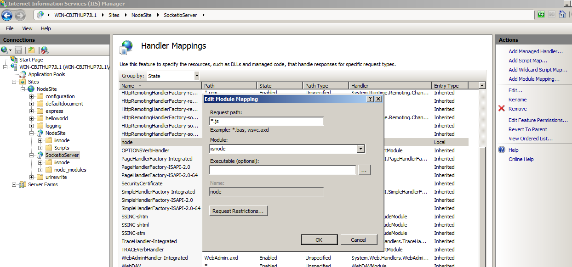This screenshot has height=267, width=572.
Task: Expand the configuration folder node
Action: 31,96
